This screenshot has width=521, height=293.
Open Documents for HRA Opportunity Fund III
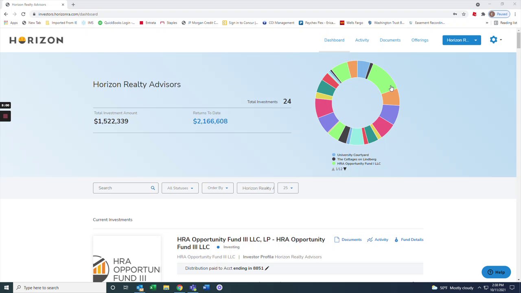[x=348, y=240]
